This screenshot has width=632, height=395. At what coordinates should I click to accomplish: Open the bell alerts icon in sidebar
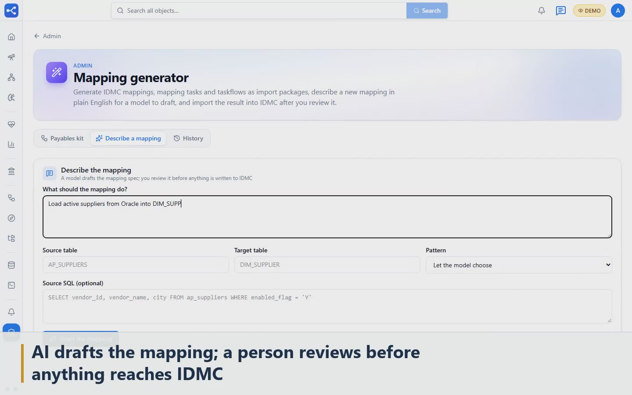[11, 312]
